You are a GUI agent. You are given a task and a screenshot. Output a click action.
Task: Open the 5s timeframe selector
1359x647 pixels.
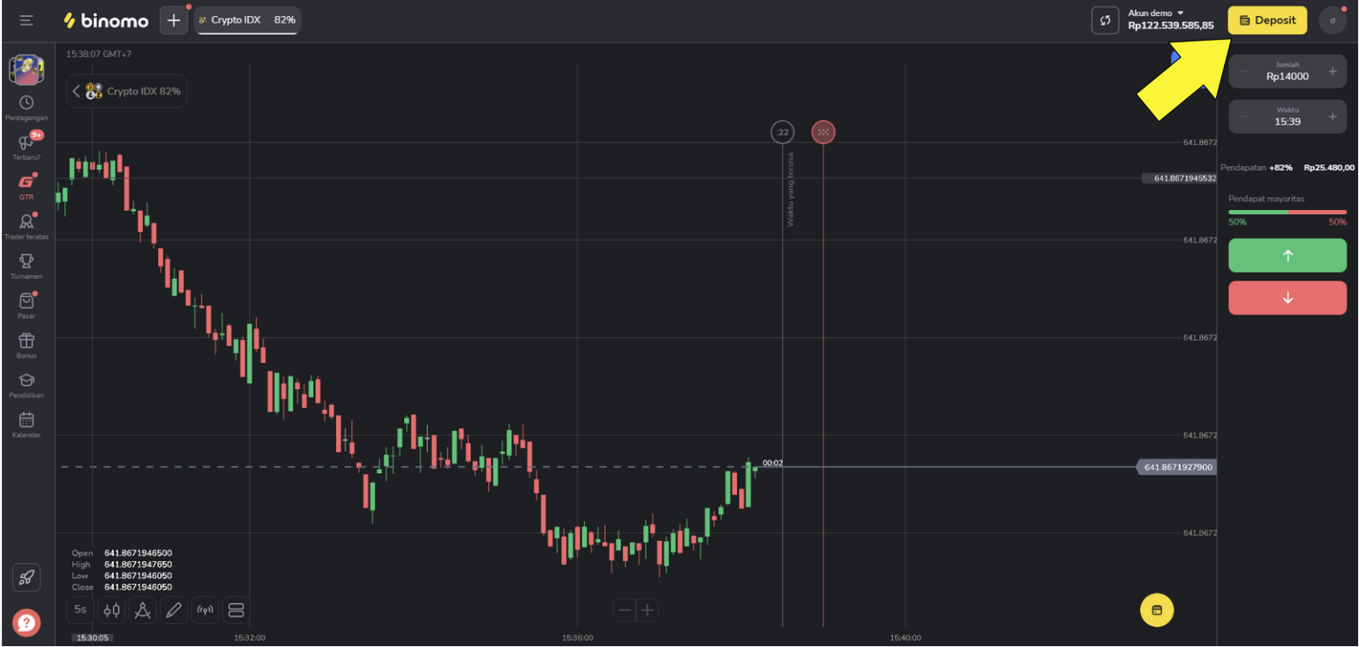click(80, 609)
